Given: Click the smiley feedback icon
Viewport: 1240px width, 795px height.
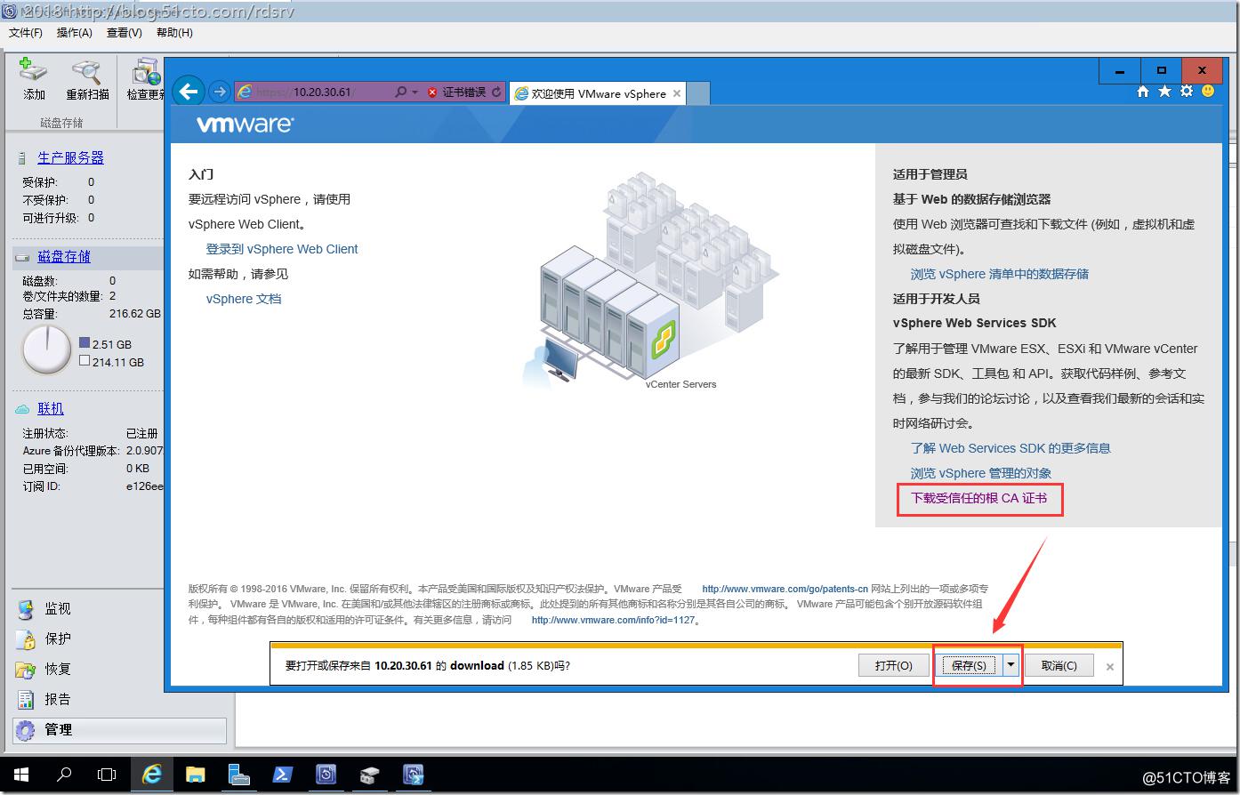Looking at the screenshot, I should coord(1207,90).
